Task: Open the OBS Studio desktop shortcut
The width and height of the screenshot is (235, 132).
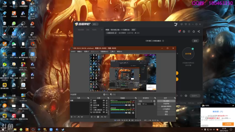Action: [x=23, y=25]
